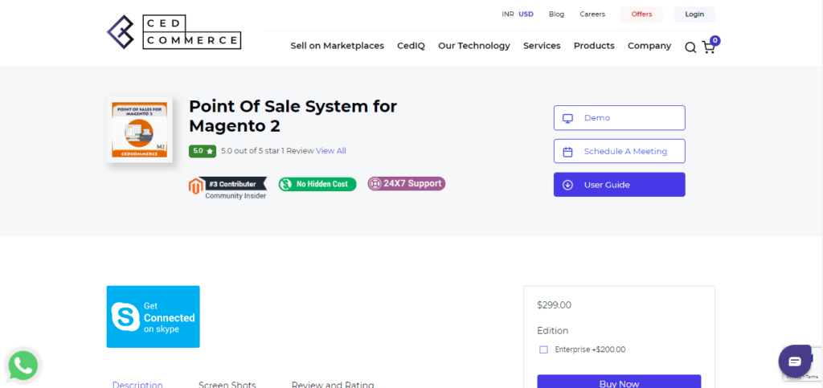823x388 pixels.
Task: Click the Edition label
Action: coord(553,331)
